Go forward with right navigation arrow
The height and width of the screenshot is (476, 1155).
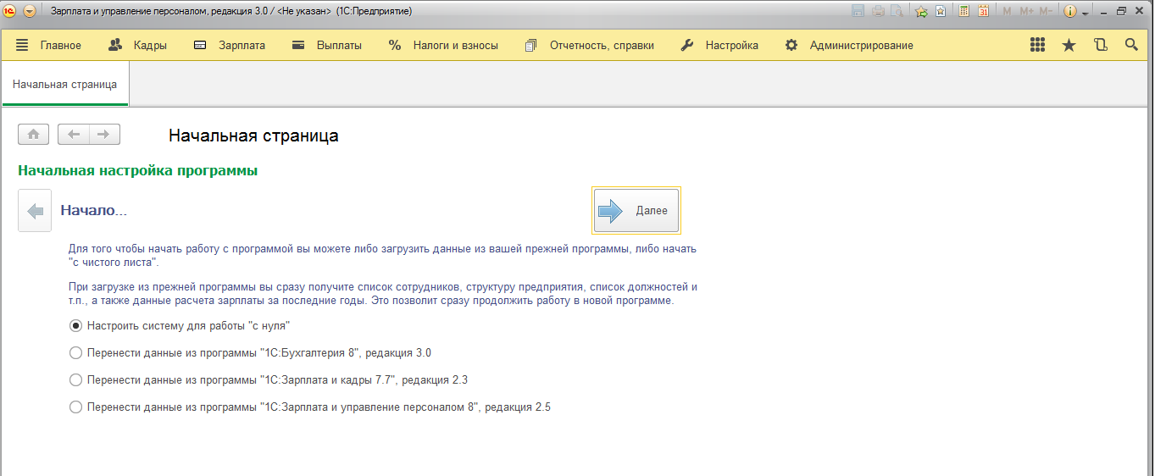click(104, 134)
